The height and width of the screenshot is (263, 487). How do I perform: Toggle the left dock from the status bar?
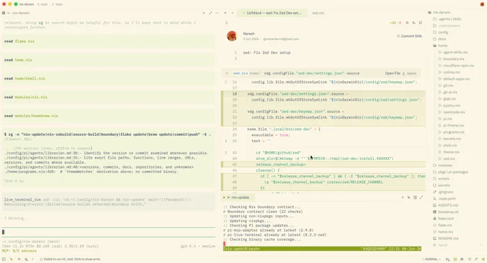click(4, 259)
